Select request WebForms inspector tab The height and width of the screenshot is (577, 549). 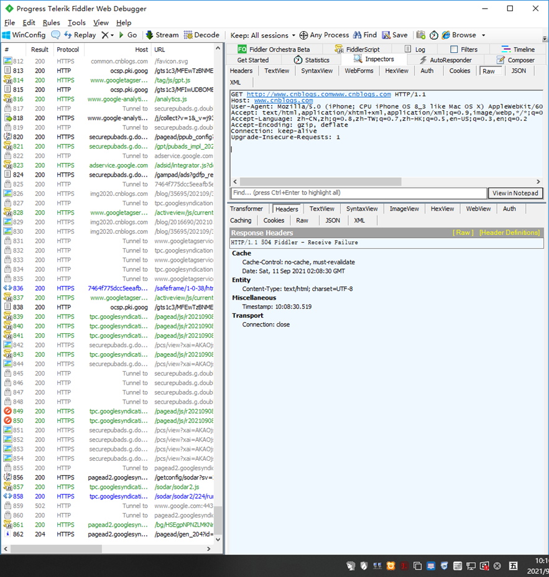pyautogui.click(x=359, y=71)
